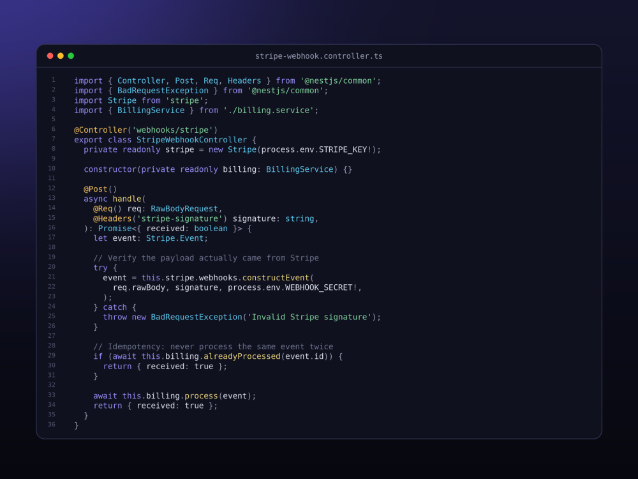The width and height of the screenshot is (638, 479).
Task: Click the constructEvent method call
Action: point(276,278)
